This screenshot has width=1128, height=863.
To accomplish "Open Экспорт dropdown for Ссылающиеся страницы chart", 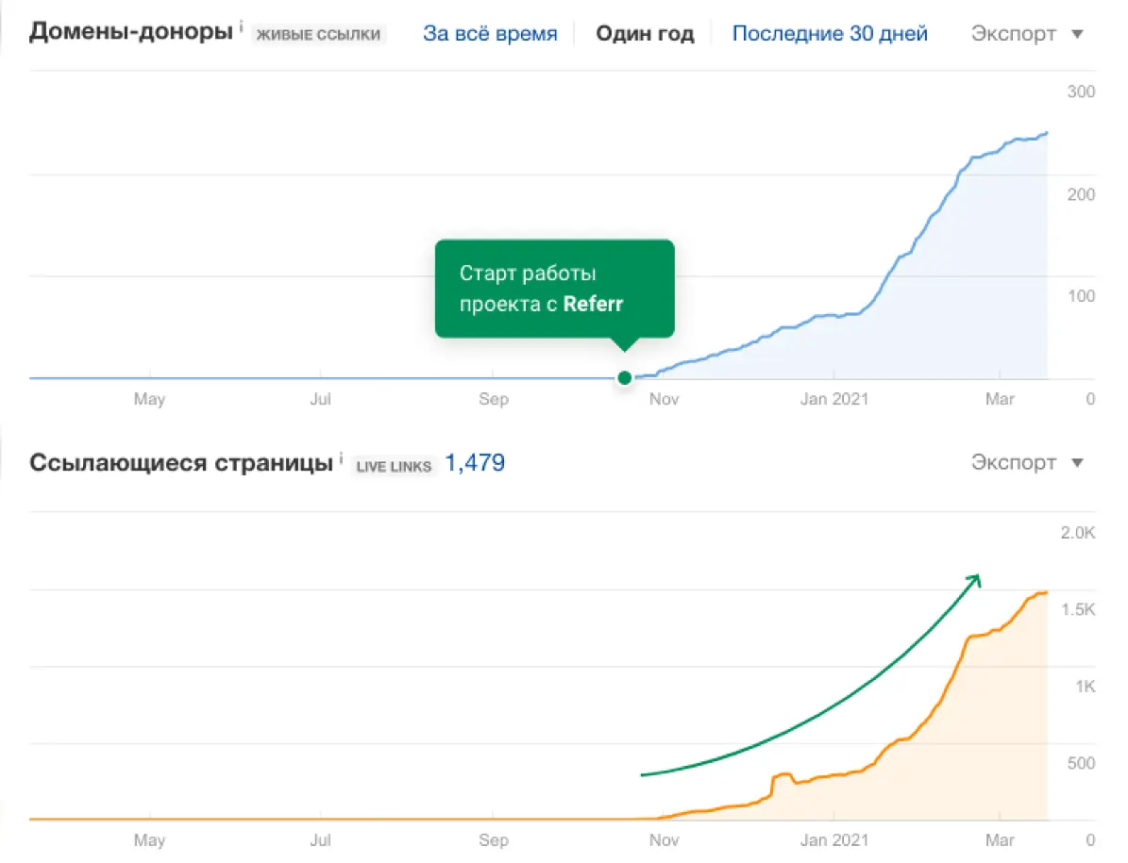I will click(x=1027, y=462).
